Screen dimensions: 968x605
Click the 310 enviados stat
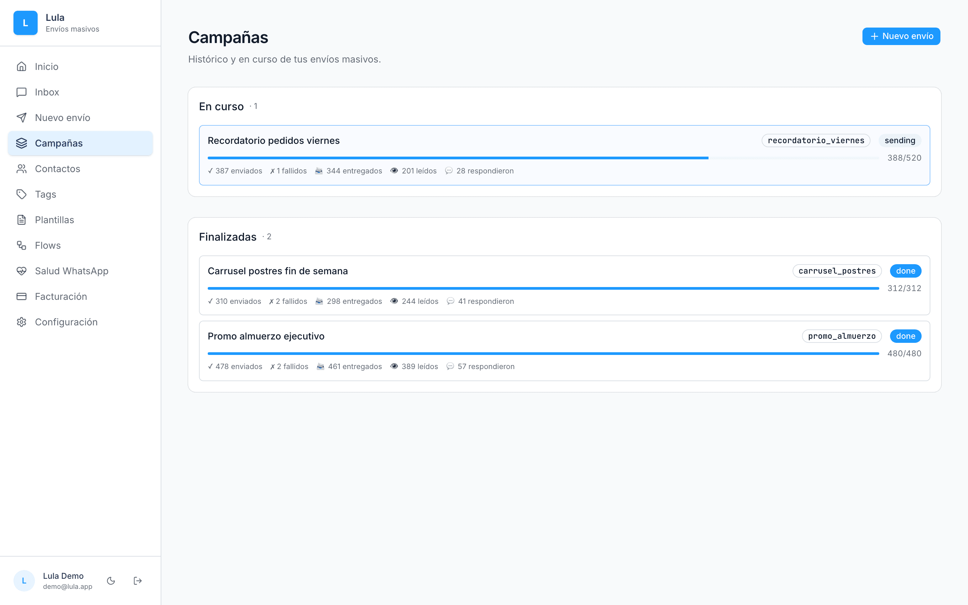(234, 301)
